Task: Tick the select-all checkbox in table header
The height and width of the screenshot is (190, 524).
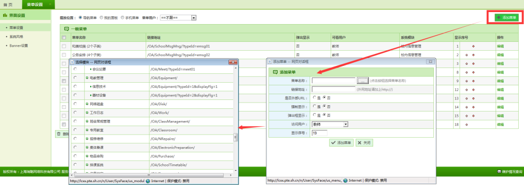Action: pyautogui.click(x=64, y=37)
